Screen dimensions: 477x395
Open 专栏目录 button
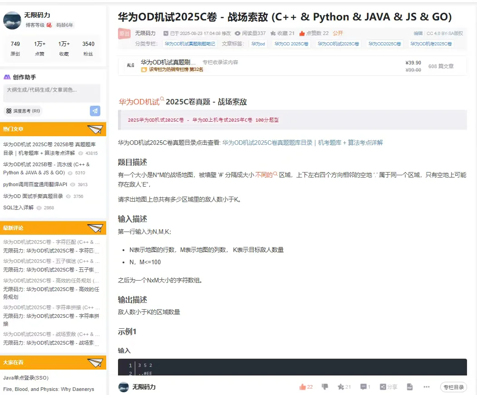point(453,387)
